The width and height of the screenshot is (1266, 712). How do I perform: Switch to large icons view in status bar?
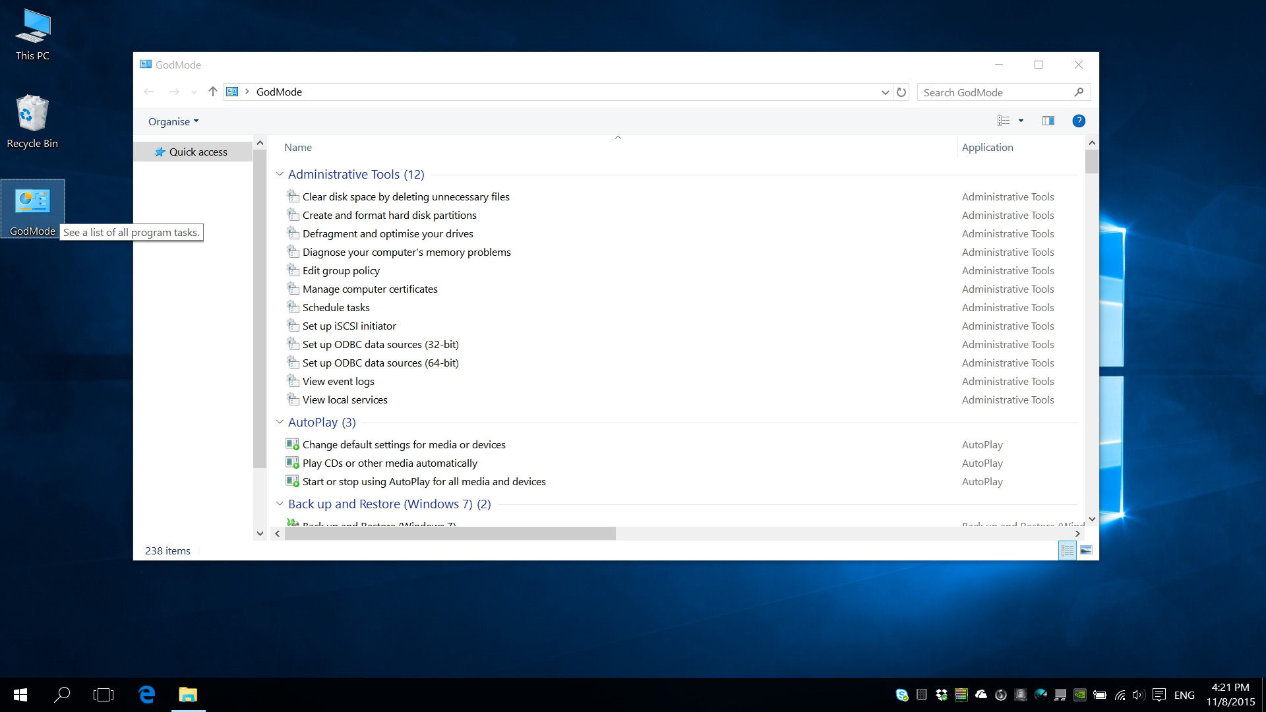pyautogui.click(x=1086, y=550)
